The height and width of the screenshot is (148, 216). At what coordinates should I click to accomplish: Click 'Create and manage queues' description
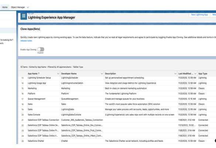pyautogui.click(x=125, y=99)
